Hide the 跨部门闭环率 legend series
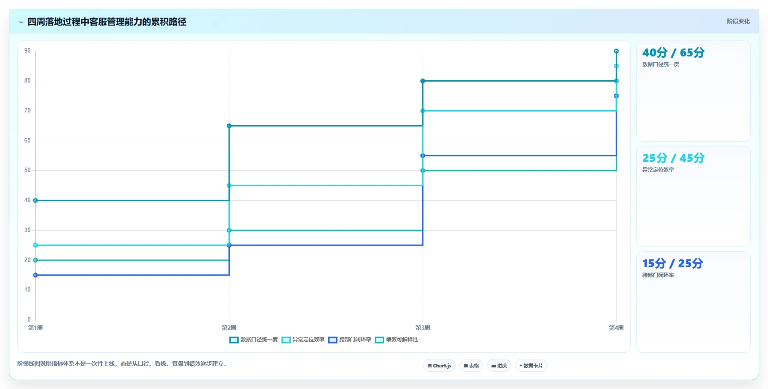 coord(350,340)
